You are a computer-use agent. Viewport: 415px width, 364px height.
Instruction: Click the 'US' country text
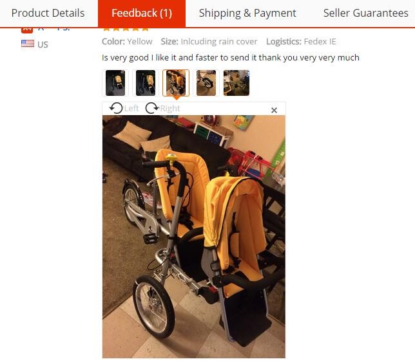point(43,44)
